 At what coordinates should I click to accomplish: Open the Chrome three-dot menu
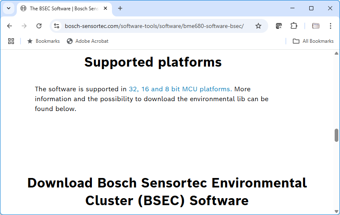[x=331, y=26]
